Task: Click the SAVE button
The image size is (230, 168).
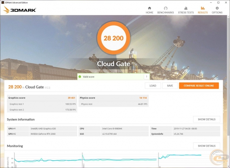Action: (x=170, y=86)
